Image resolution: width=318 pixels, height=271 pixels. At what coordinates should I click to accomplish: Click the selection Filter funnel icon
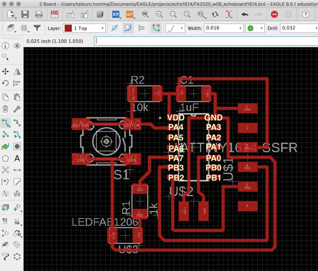click(37, 28)
